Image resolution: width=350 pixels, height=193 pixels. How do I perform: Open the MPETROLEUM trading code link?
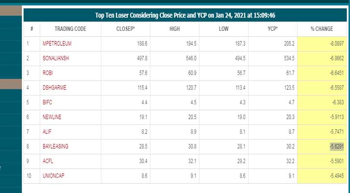point(57,43)
